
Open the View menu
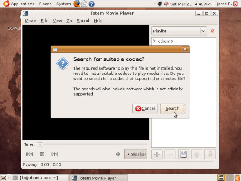point(57,21)
